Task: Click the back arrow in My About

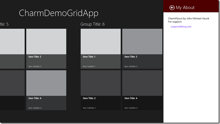Action: (x=172, y=7)
